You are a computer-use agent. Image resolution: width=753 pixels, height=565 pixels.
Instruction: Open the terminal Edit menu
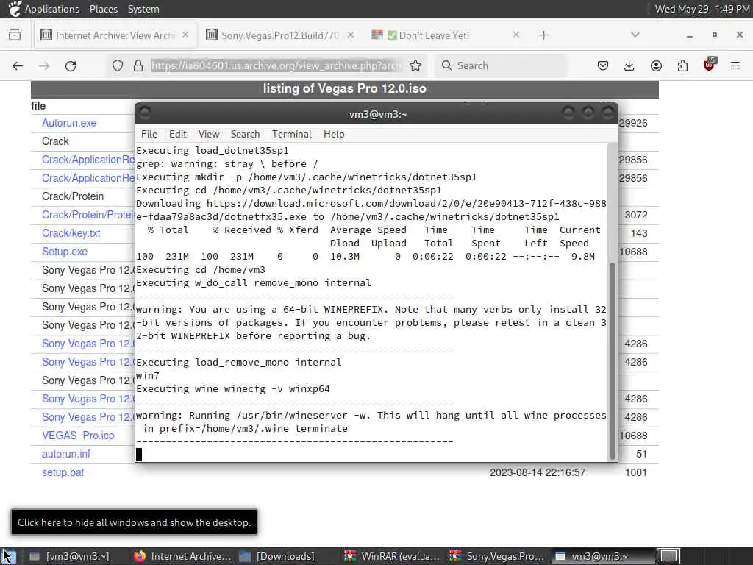[x=178, y=134]
